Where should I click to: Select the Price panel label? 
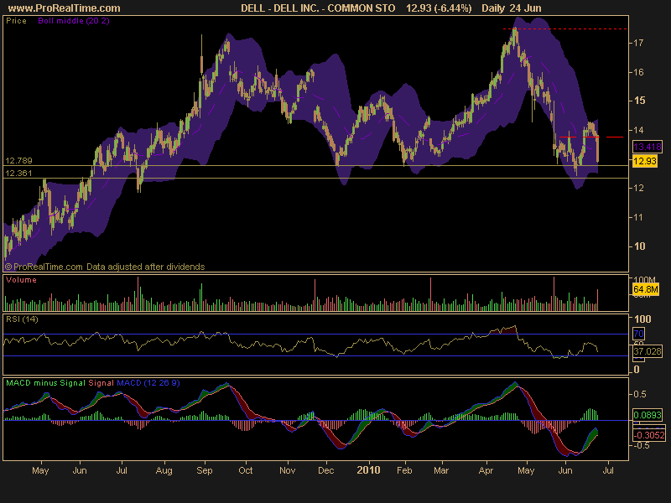click(16, 20)
